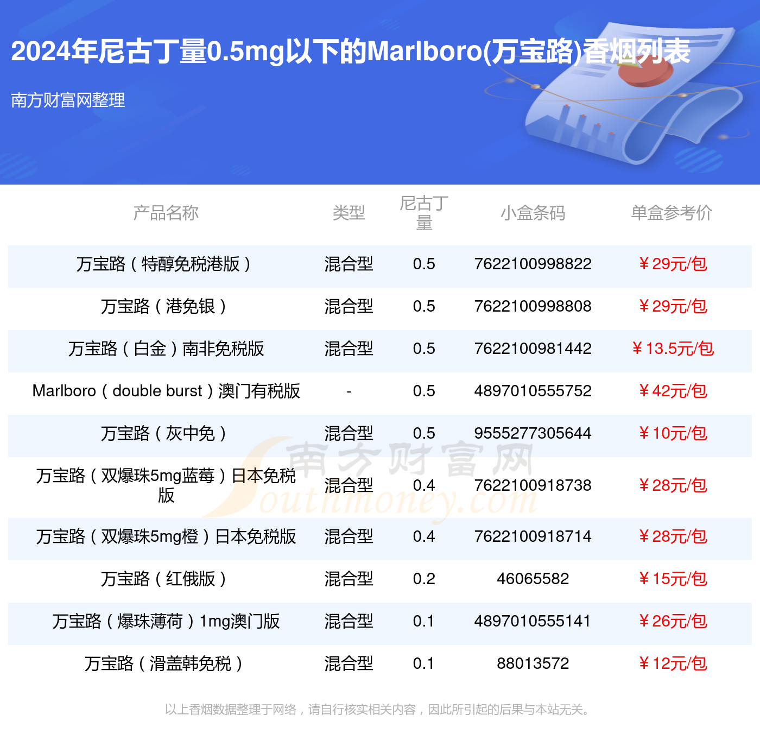Image resolution: width=760 pixels, height=734 pixels.
Task: Click the 小盒条码 column header
Action: pos(533,213)
